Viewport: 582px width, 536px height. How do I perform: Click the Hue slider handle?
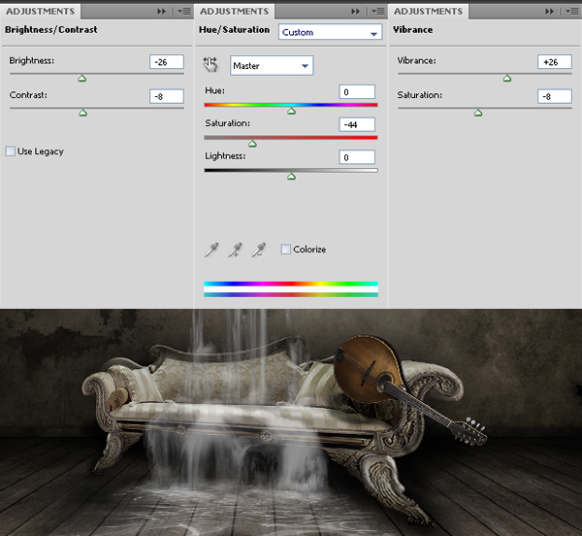[x=291, y=111]
